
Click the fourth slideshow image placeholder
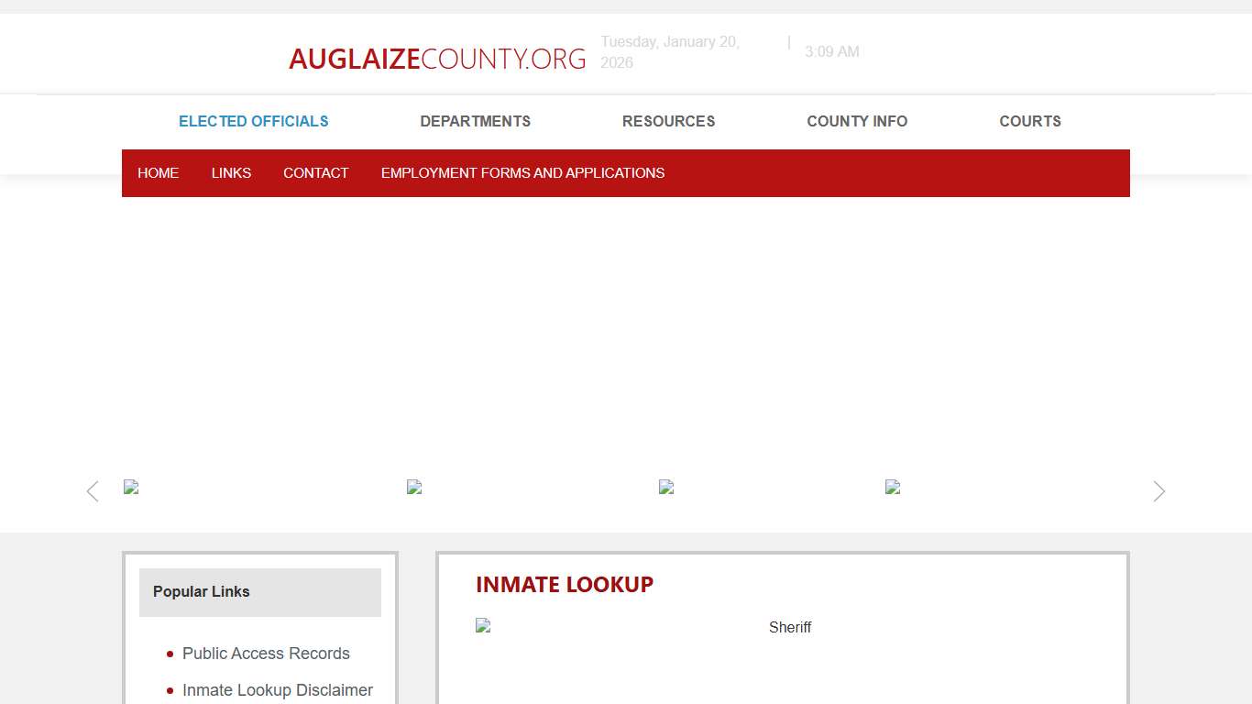pyautogui.click(x=892, y=487)
